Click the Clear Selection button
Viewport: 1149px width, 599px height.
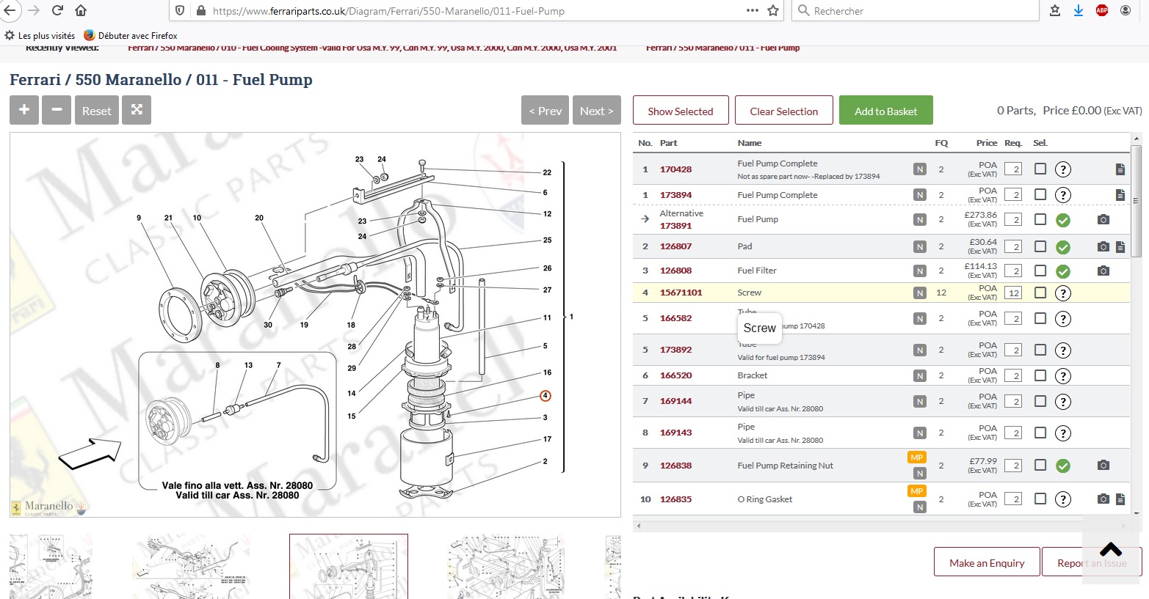783,111
